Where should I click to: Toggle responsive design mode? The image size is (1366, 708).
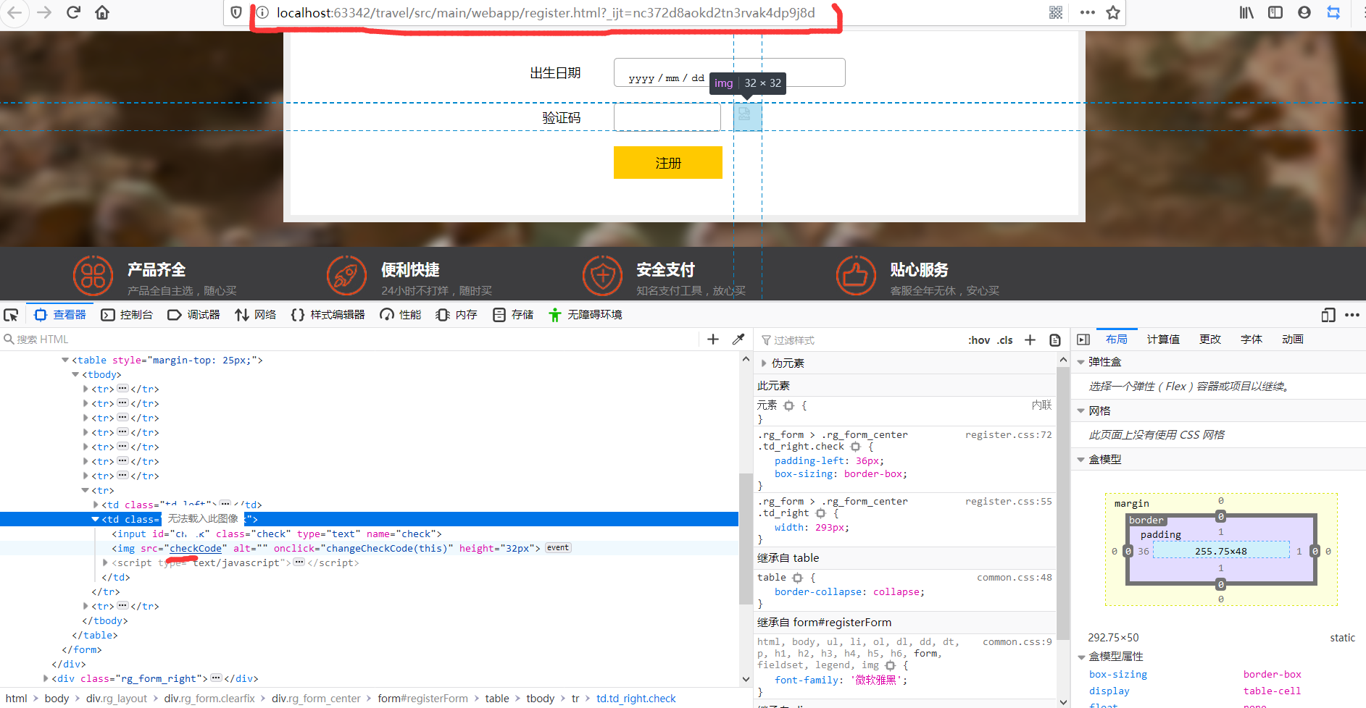click(1328, 315)
